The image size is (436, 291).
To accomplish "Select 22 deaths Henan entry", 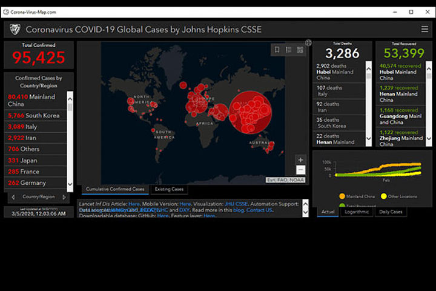I will [339, 139].
